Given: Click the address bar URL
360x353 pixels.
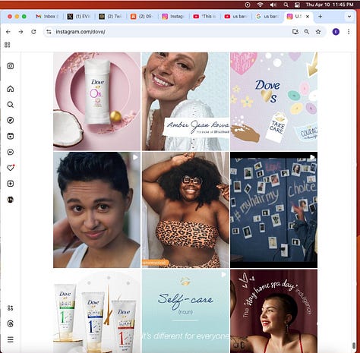Looking at the screenshot, I should pos(81,32).
